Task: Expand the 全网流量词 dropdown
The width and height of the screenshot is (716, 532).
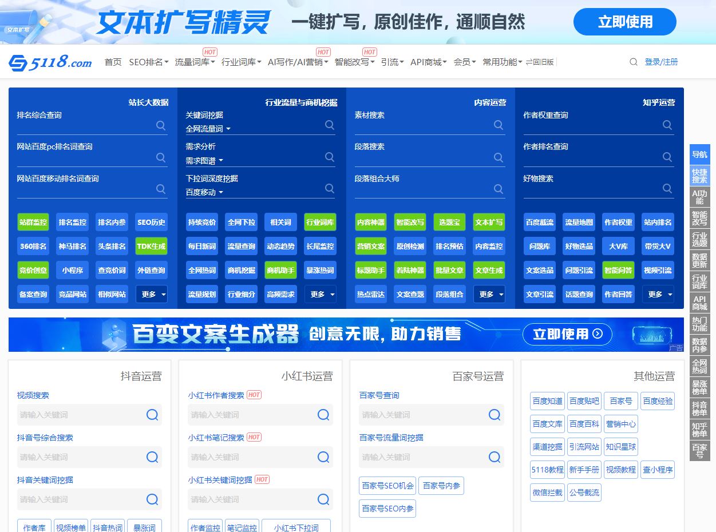Action: coord(208,129)
